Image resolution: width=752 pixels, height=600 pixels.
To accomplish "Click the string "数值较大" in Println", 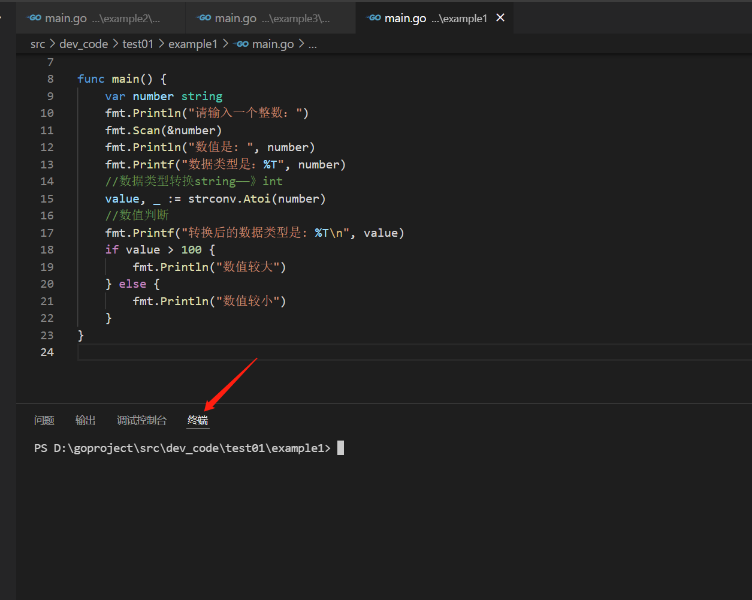I will click(x=248, y=267).
